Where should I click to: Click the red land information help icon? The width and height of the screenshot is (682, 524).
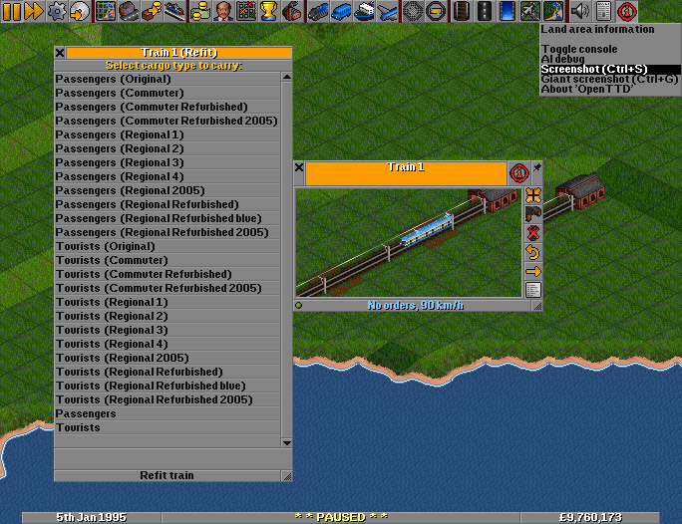tap(626, 11)
